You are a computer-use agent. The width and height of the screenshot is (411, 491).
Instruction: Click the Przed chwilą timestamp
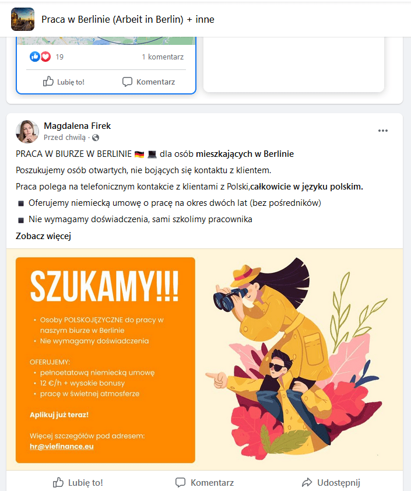point(65,138)
